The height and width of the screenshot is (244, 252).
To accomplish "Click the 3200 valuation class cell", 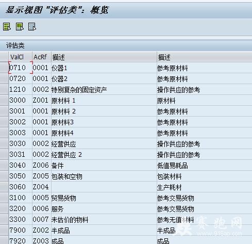I will (x=21, y=208).
